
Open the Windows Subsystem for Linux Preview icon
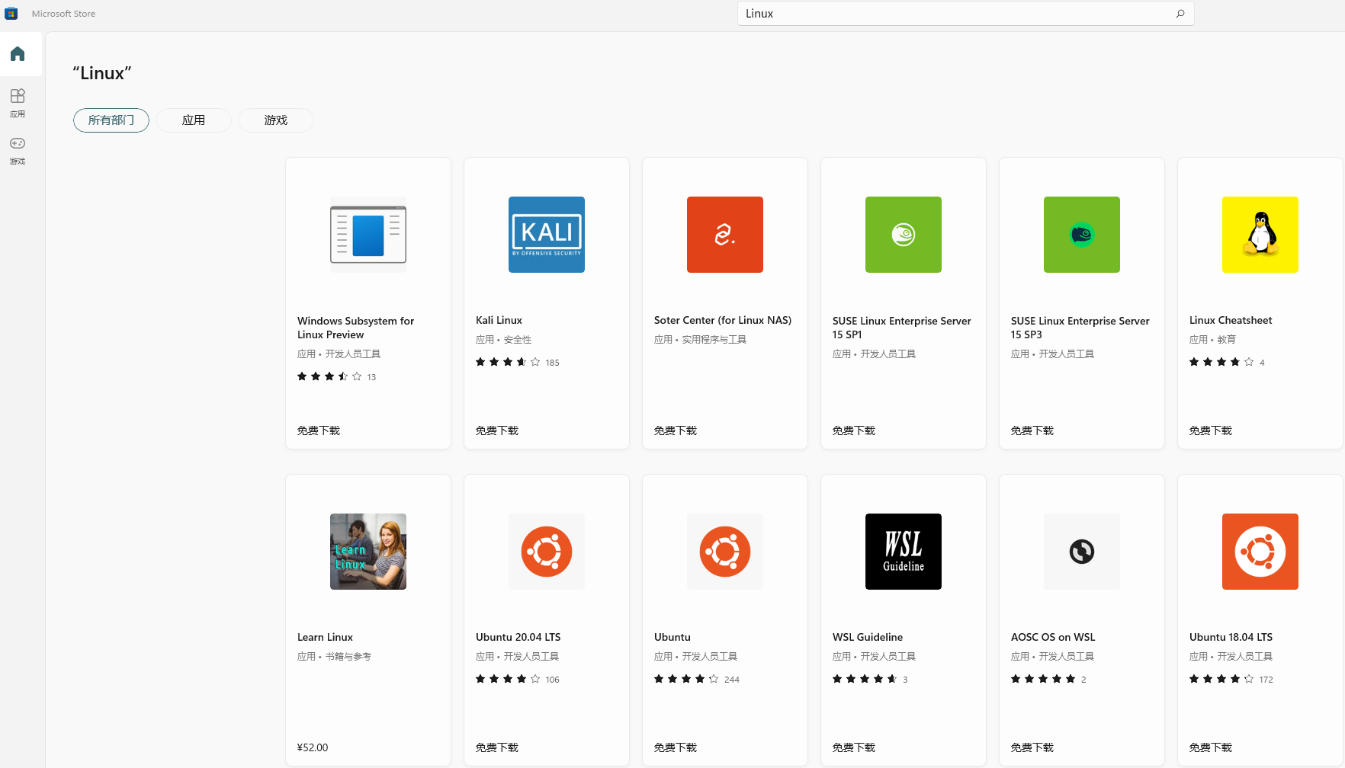coord(368,235)
